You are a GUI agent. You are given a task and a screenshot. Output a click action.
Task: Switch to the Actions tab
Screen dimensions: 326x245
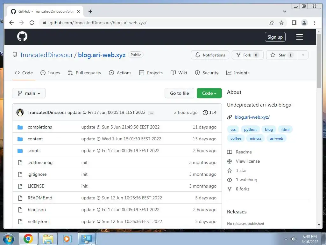pos(120,73)
